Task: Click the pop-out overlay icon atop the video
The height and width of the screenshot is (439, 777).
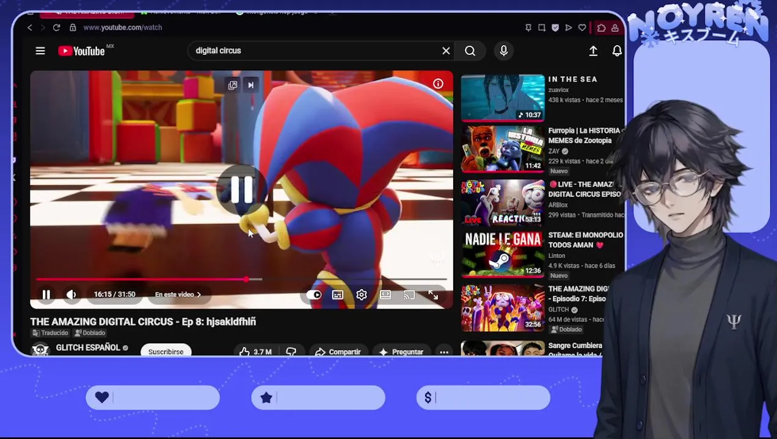Action: coord(233,85)
